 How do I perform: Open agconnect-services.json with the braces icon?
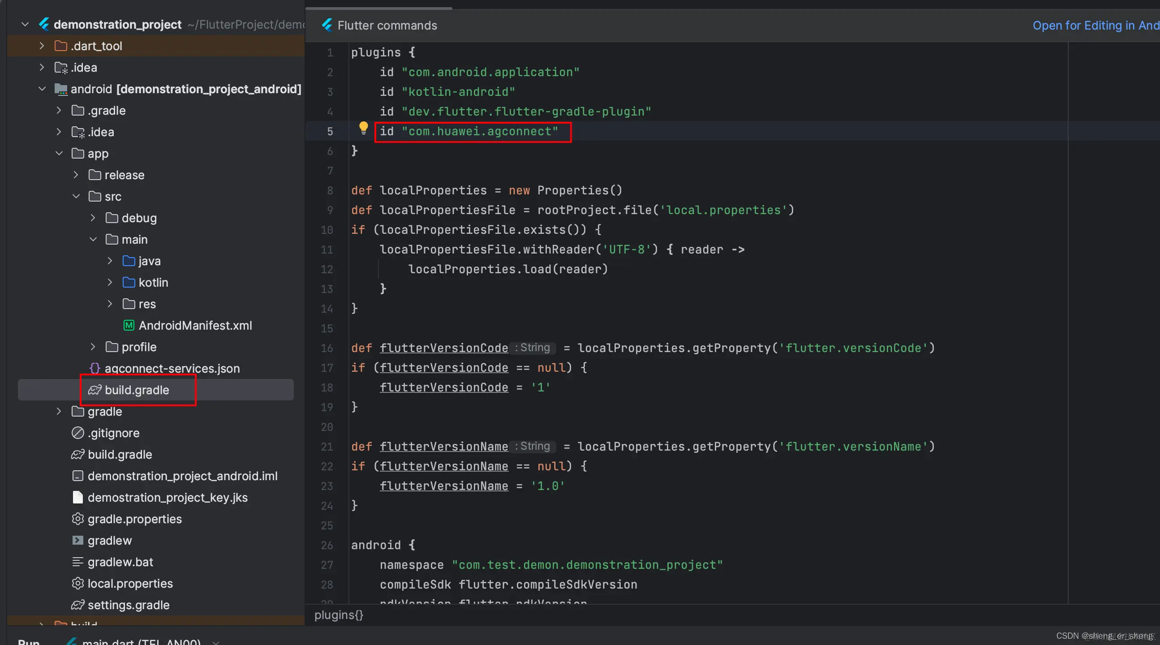[x=95, y=368]
